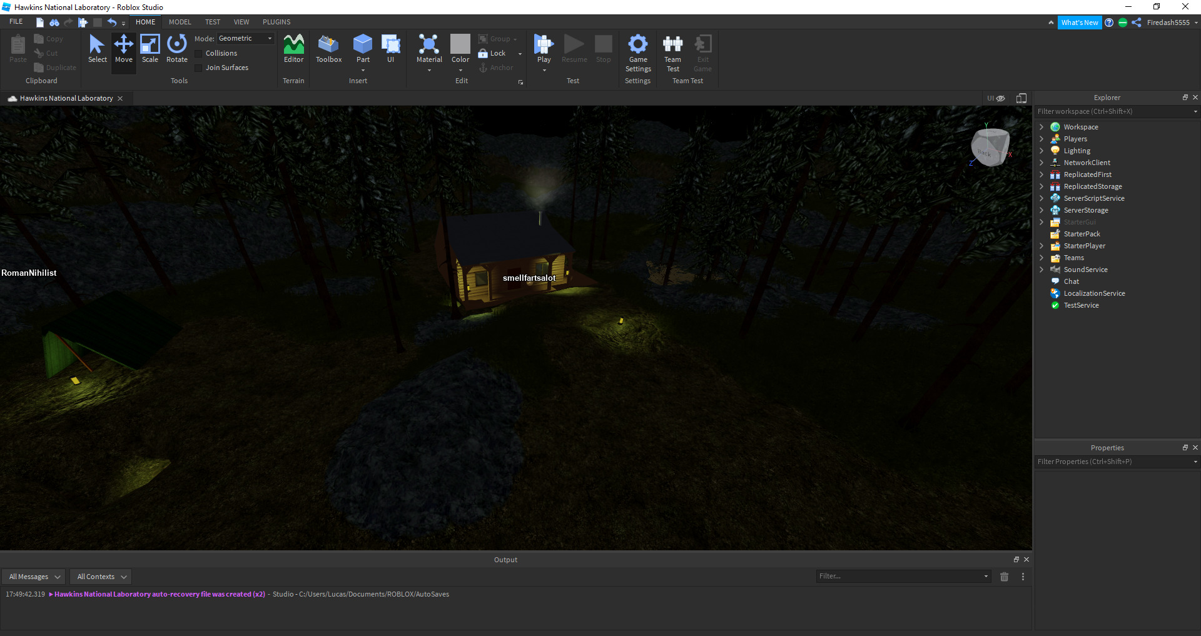
Task: Expand the Lighting node
Action: point(1041,151)
